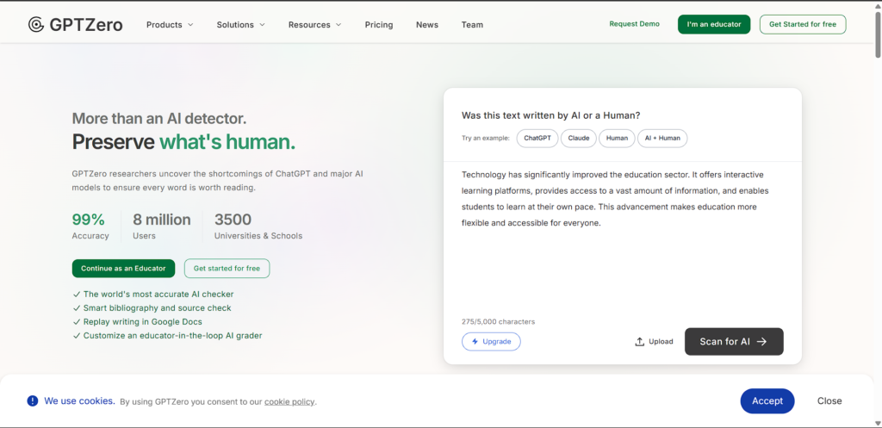Click the GPTZero wordmark
The height and width of the screenshot is (428, 882).
pos(86,25)
